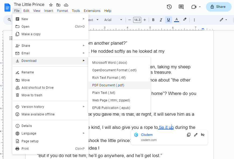Click inside the font size field

(x=137, y=20)
